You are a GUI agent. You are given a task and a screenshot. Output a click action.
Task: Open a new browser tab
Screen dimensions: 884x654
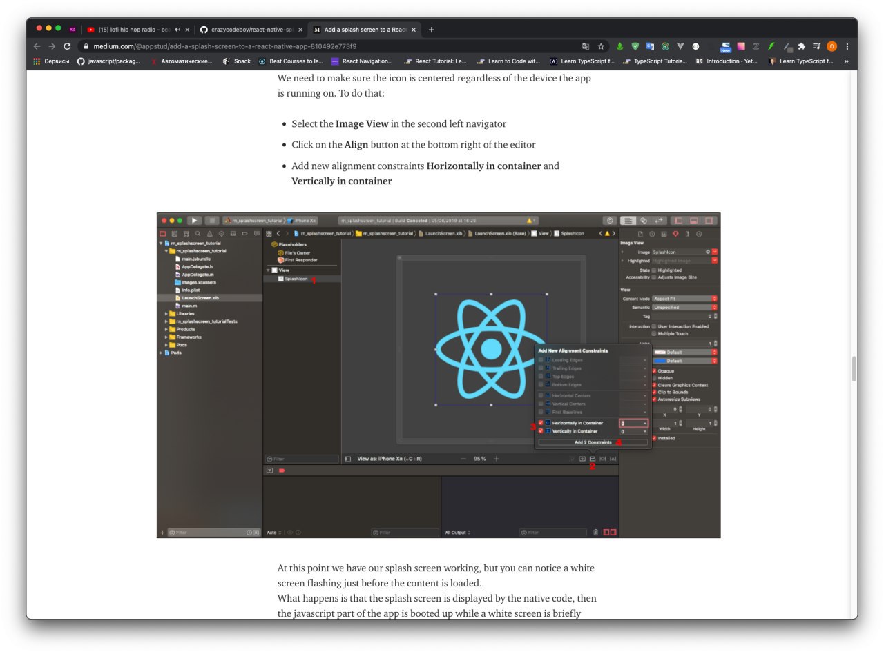(432, 30)
